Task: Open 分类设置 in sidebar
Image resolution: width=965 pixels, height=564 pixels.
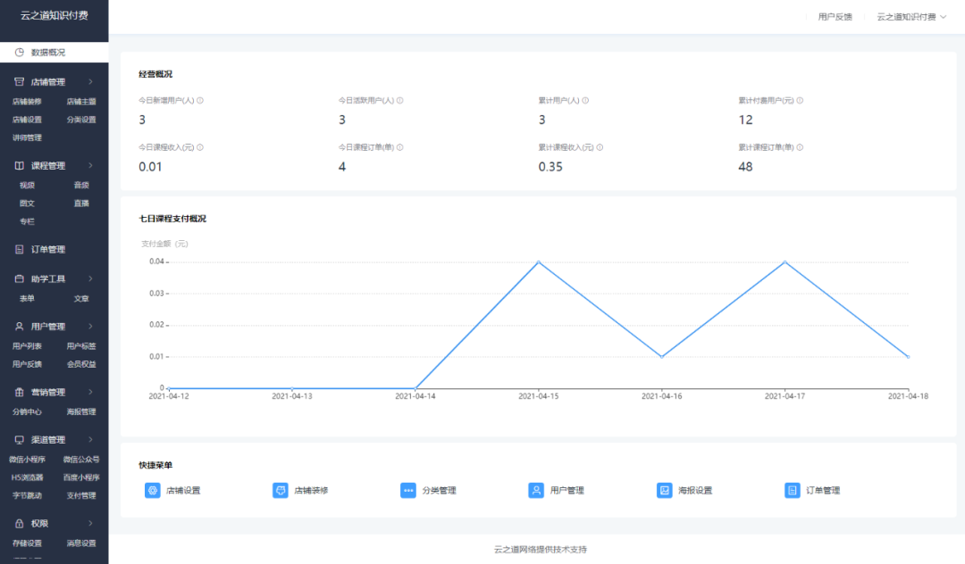Action: [81, 120]
